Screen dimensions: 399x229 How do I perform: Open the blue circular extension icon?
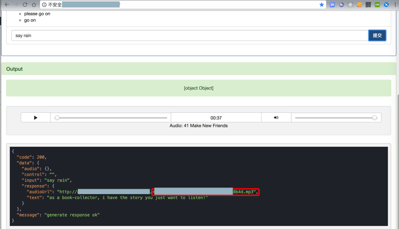click(x=386, y=4)
